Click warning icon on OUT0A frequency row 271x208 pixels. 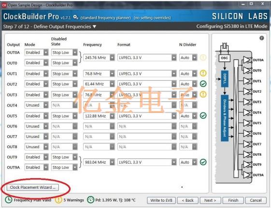coord(203,57)
